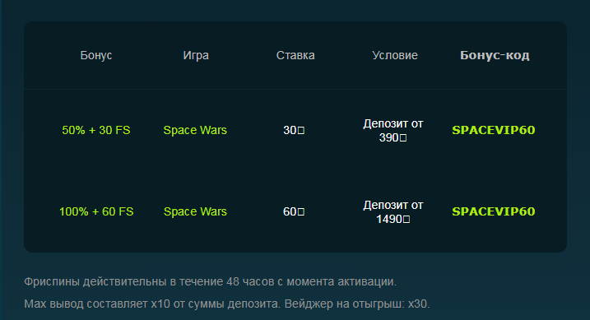Image resolution: width=590 pixels, height=320 pixels.
Task: Click the Бонус column header
Action: (96, 55)
